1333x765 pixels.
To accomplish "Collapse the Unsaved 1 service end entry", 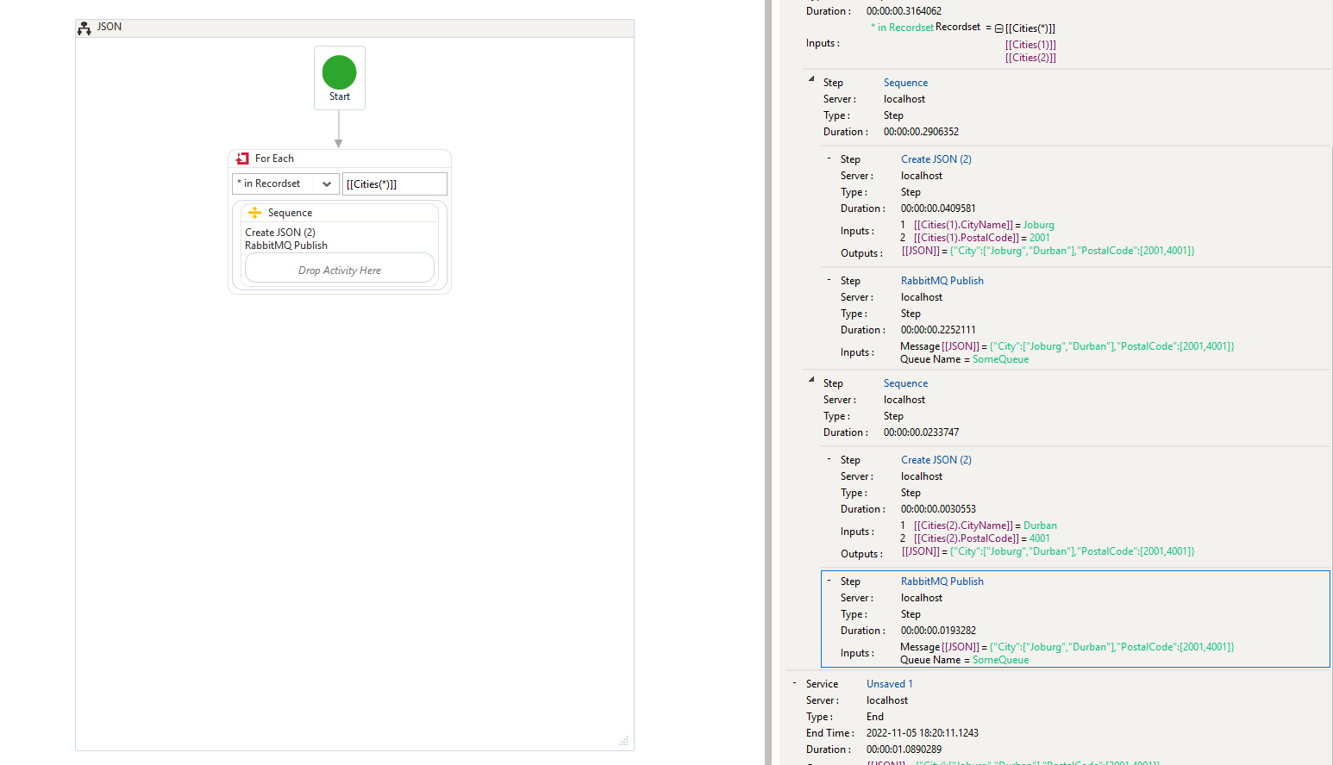I will 794,682.
